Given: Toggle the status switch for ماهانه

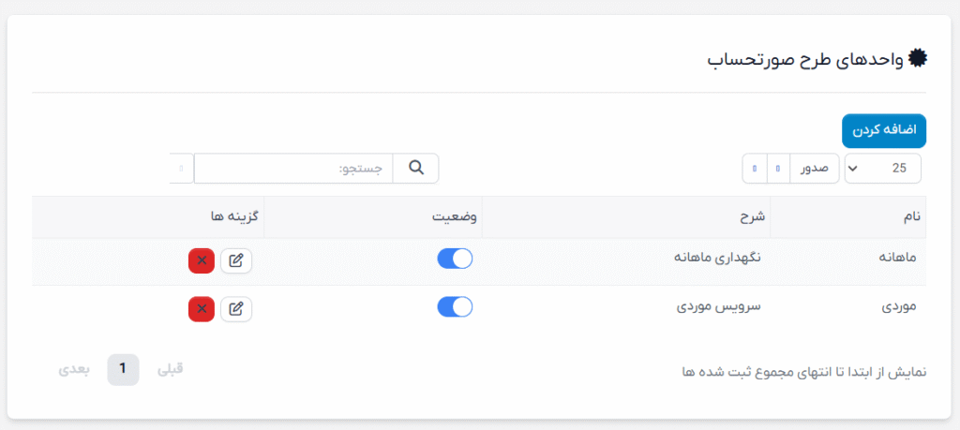Looking at the screenshot, I should click(455, 259).
